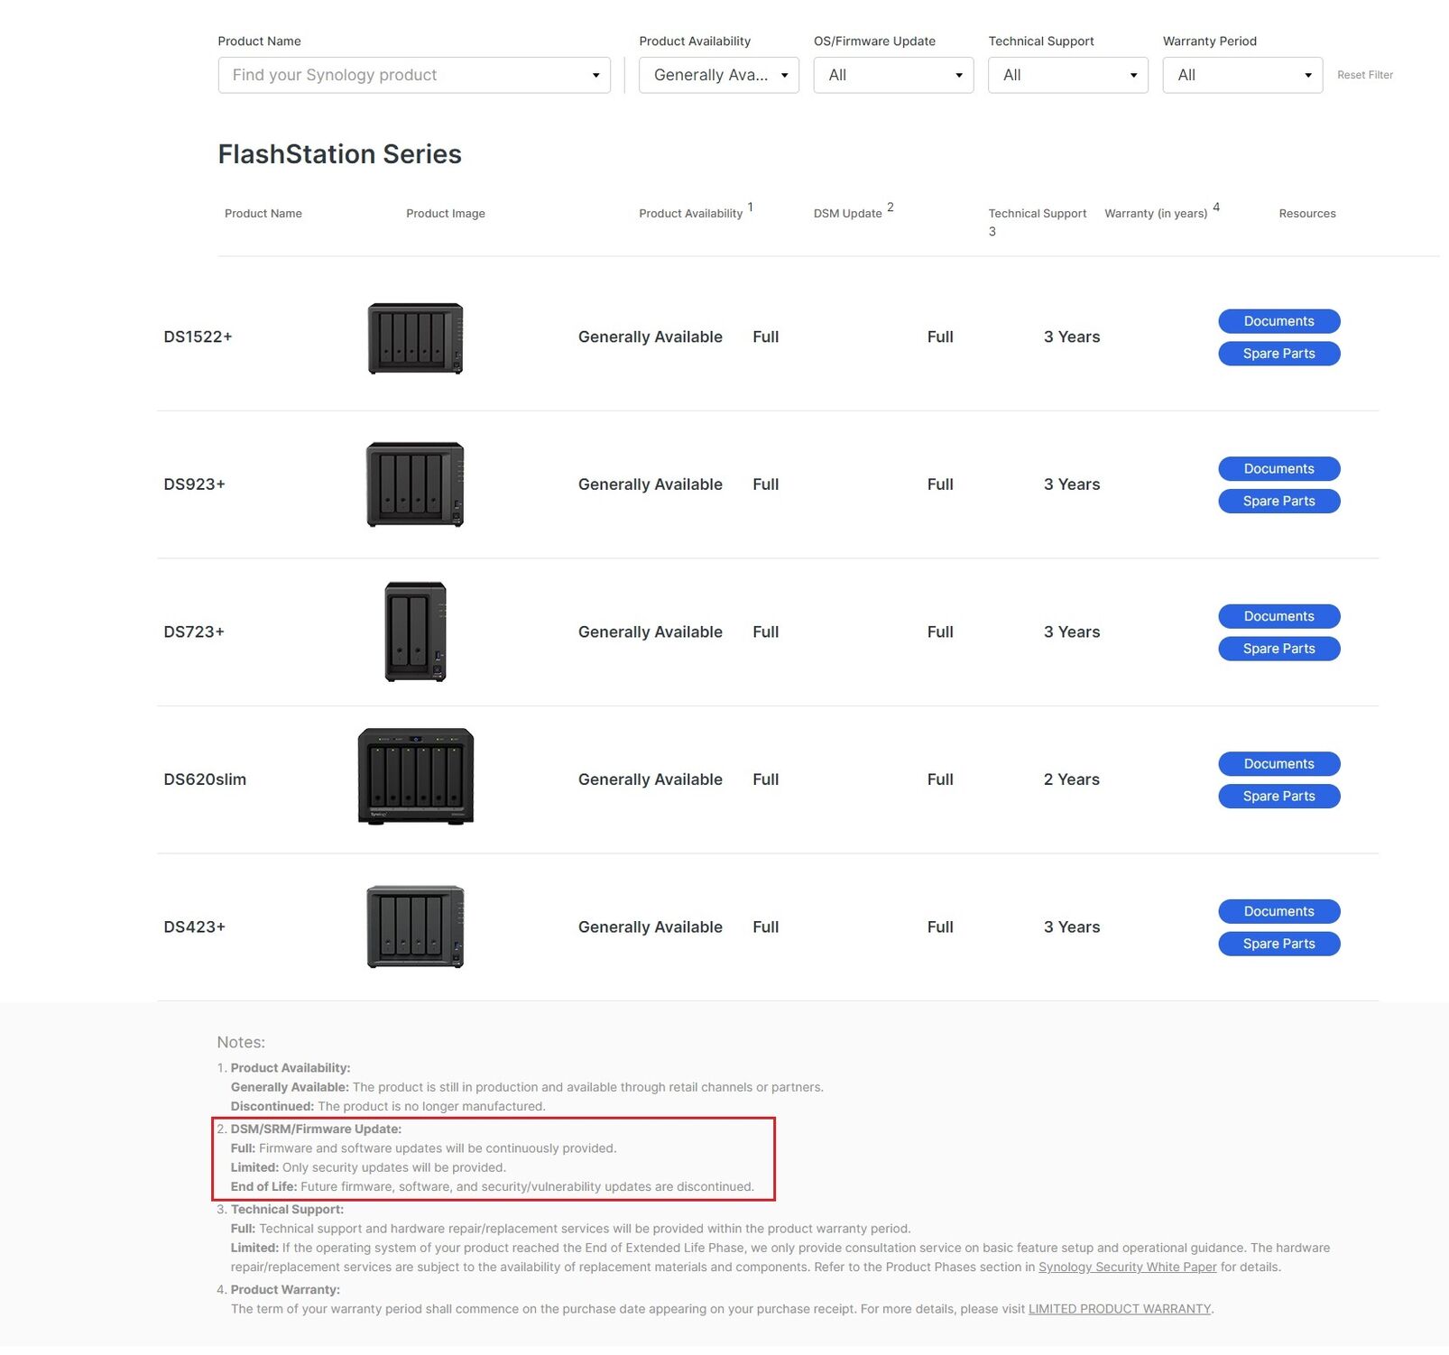Click the DS723+ product image
The height and width of the screenshot is (1355, 1449).
click(415, 631)
